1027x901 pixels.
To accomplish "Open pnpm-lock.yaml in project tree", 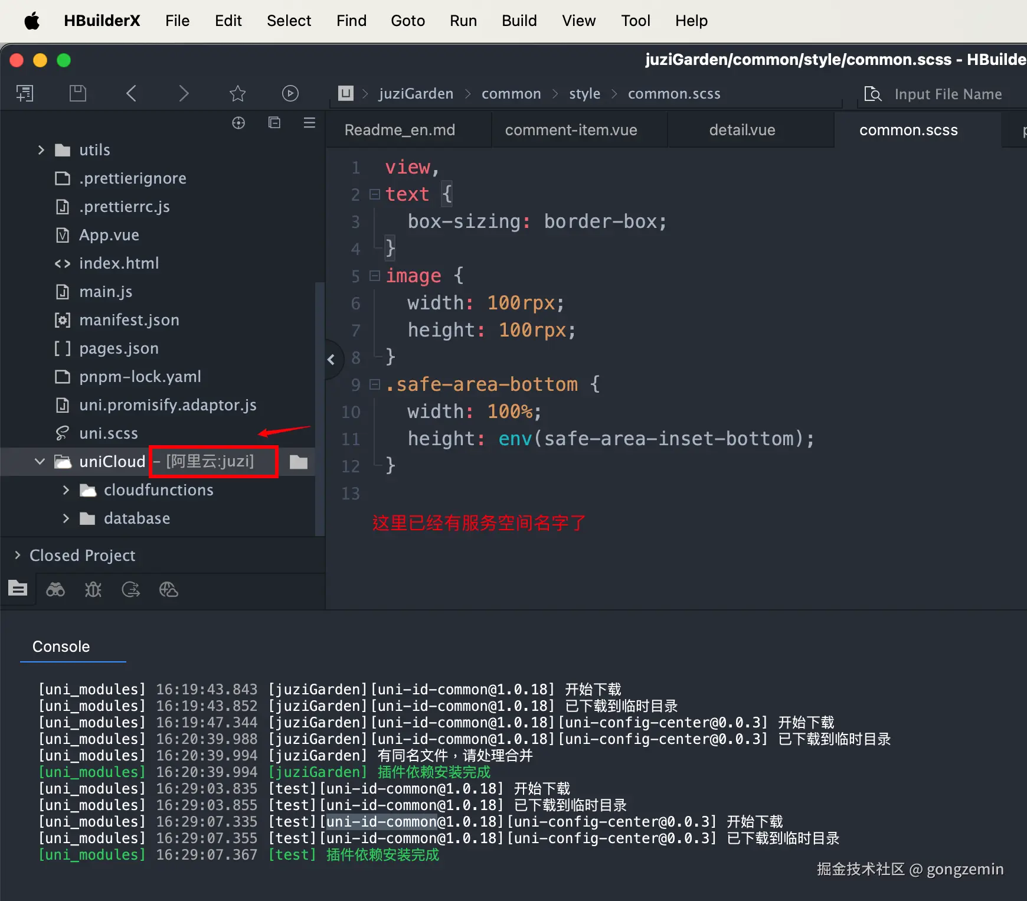I will pos(140,377).
